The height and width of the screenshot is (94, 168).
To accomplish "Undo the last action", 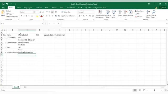I will pyautogui.click(x=7, y=4).
